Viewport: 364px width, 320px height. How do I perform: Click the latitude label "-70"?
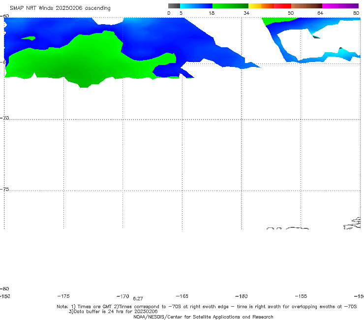(4, 118)
